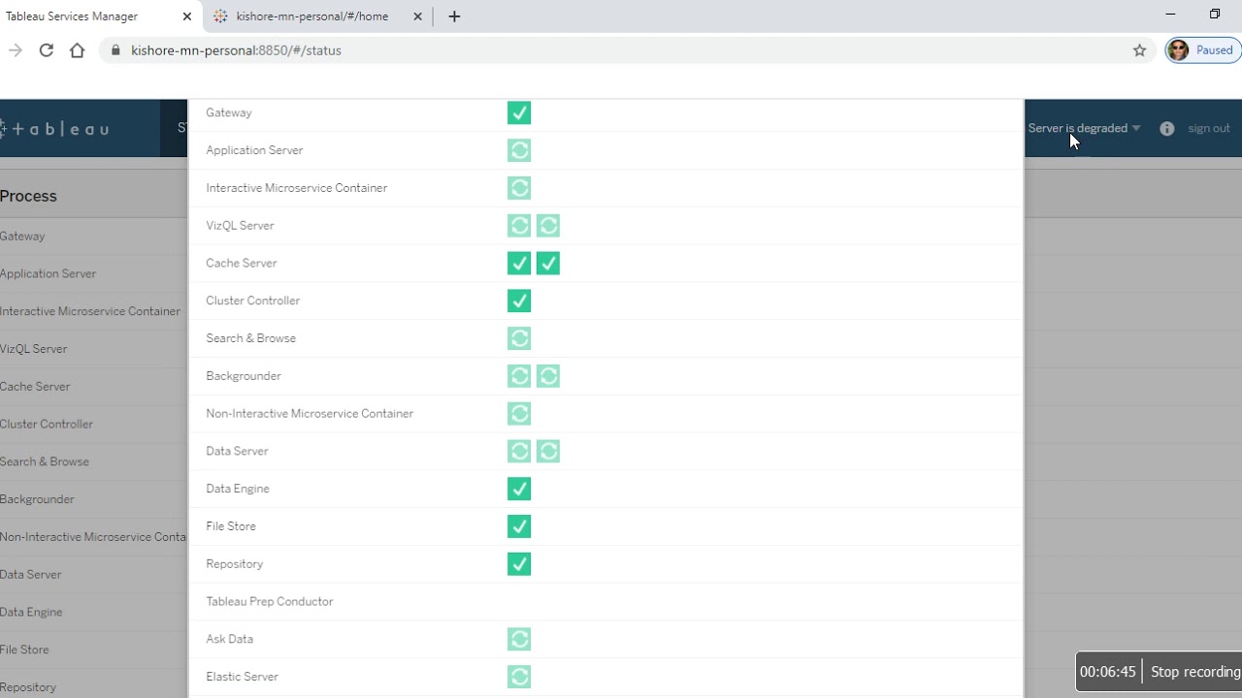Click VizQL Server label in status popup
This screenshot has height=698, width=1242.
240,226
